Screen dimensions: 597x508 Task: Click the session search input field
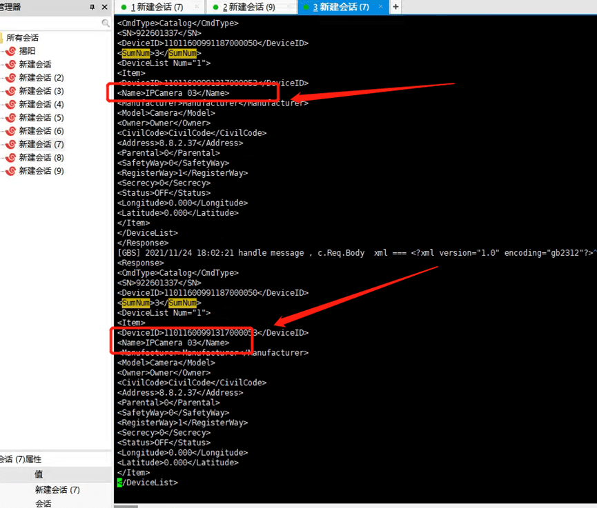tap(50, 23)
